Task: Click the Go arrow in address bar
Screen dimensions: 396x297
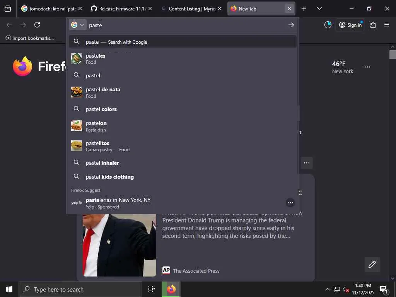Action: point(291,25)
